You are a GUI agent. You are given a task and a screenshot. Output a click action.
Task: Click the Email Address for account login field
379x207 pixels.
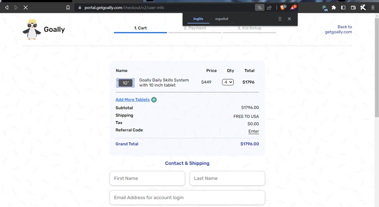click(187, 197)
